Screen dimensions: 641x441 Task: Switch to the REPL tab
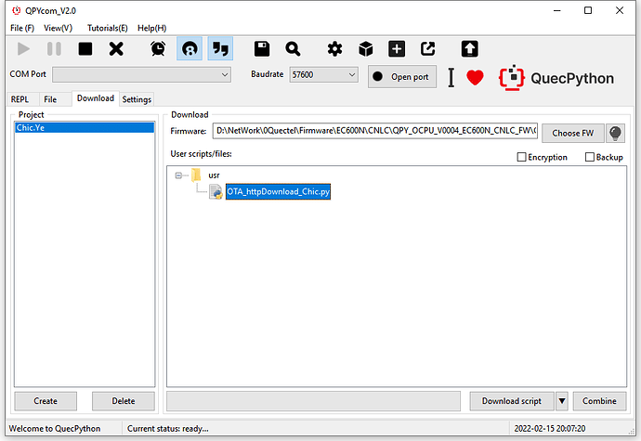coord(20,98)
